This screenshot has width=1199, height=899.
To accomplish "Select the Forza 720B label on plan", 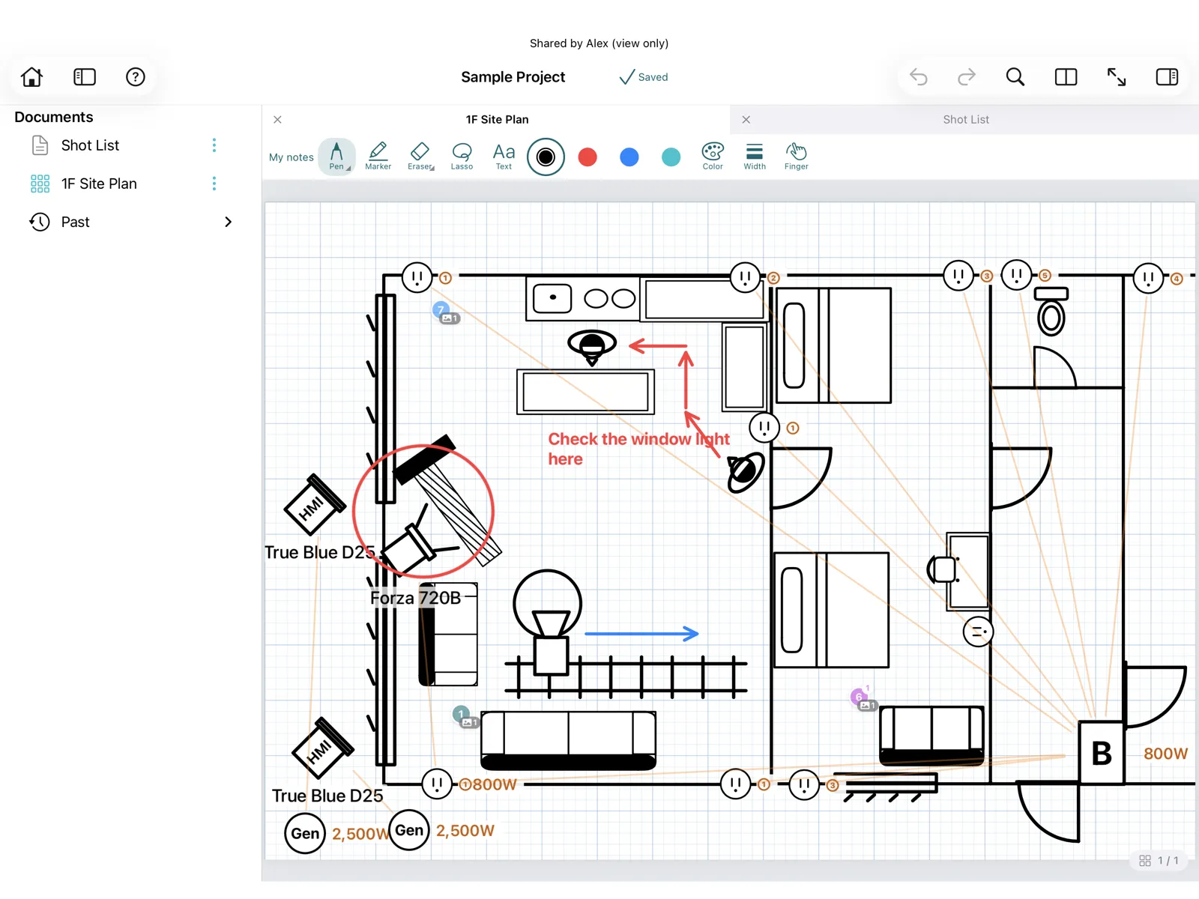I will [415, 598].
